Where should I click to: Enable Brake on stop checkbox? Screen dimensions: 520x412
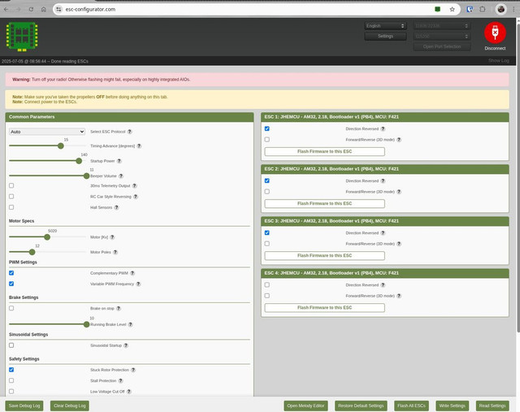coord(11,308)
